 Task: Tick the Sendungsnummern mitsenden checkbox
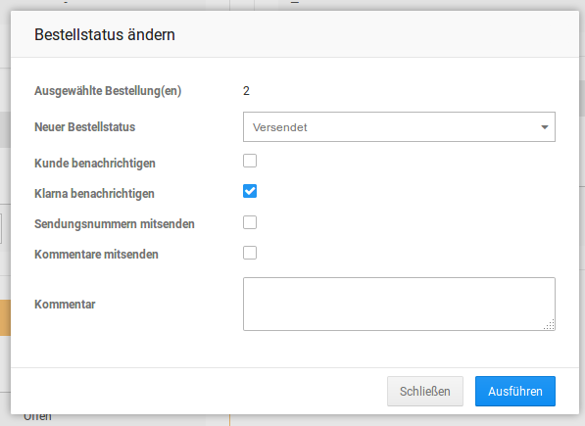(x=250, y=222)
